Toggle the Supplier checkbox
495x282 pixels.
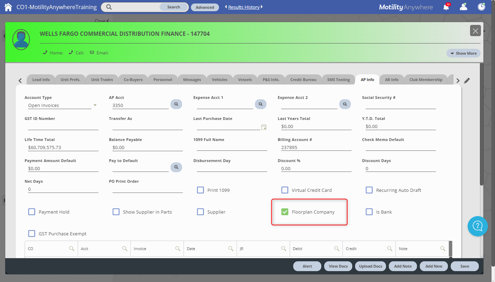(200, 212)
